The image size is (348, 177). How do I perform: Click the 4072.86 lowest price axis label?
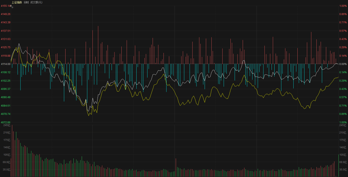[x=6, y=122]
